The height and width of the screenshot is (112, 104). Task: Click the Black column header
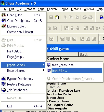(x=91, y=54)
